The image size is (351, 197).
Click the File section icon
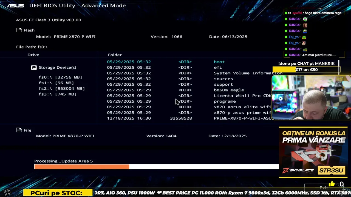(19, 130)
